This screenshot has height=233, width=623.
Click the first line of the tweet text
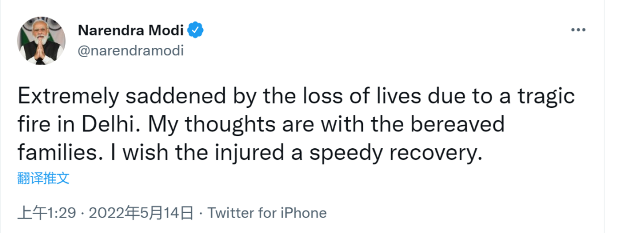[x=297, y=96]
